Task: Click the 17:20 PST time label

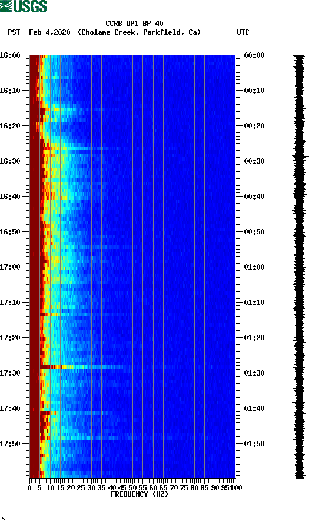Action: click(x=10, y=338)
